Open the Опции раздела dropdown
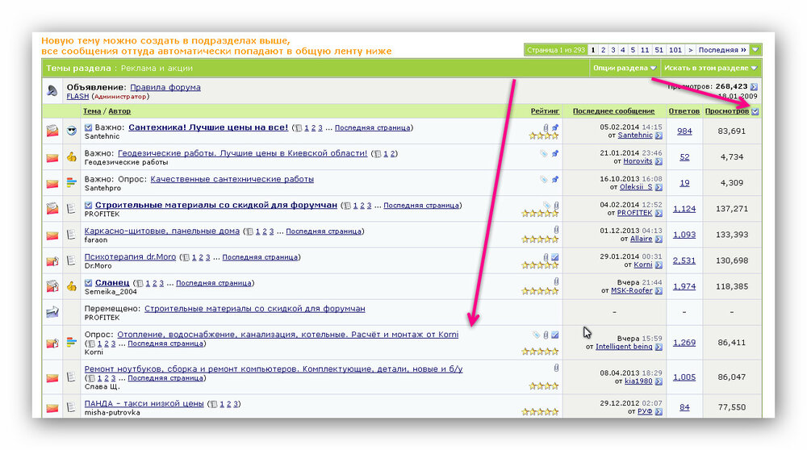 [x=625, y=68]
